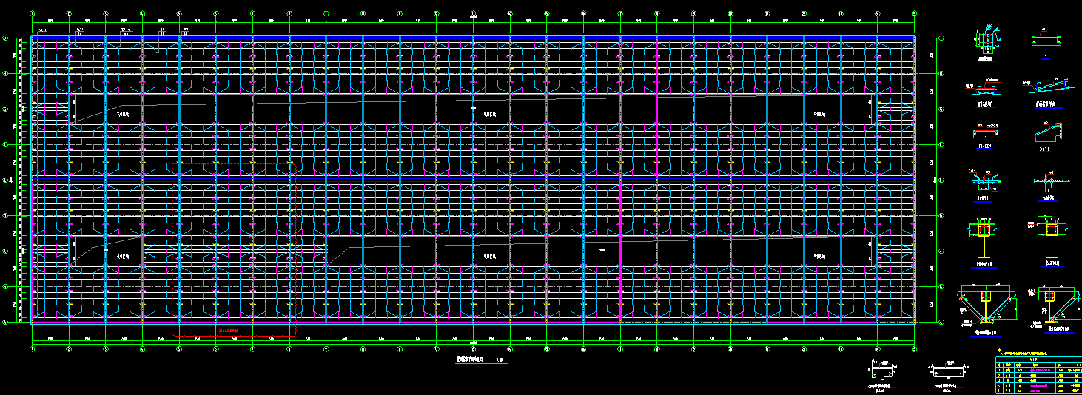Select the top-right channel section detail
Screen dimensions: 1082x395
point(1046,40)
